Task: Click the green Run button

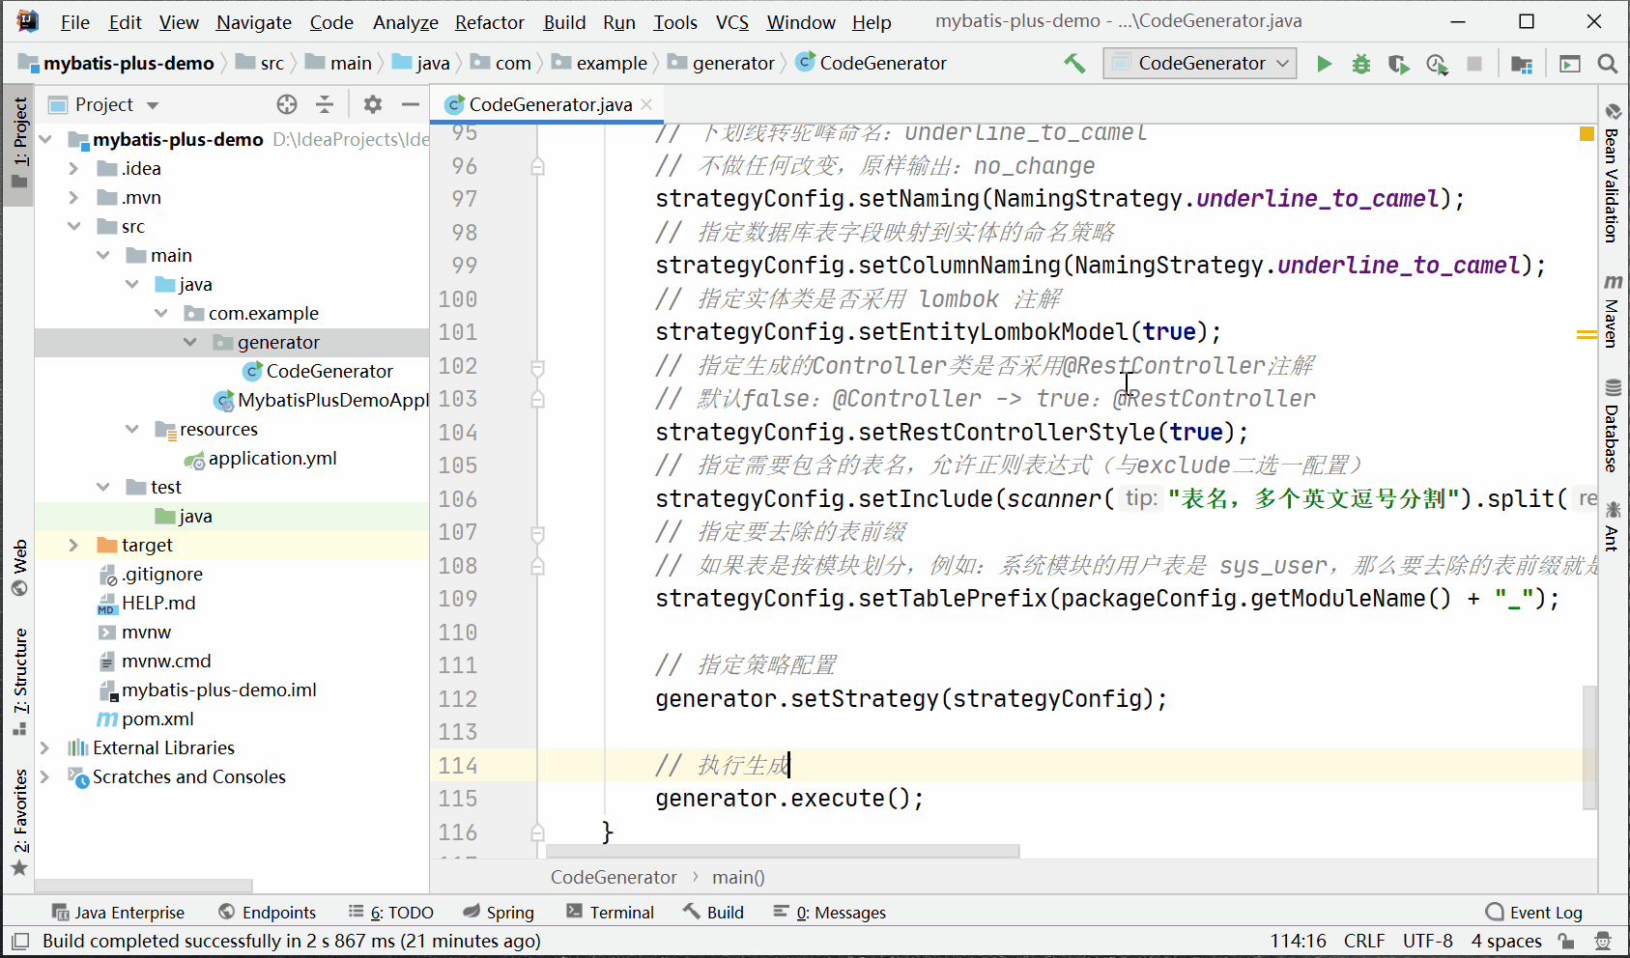Action: tap(1324, 64)
